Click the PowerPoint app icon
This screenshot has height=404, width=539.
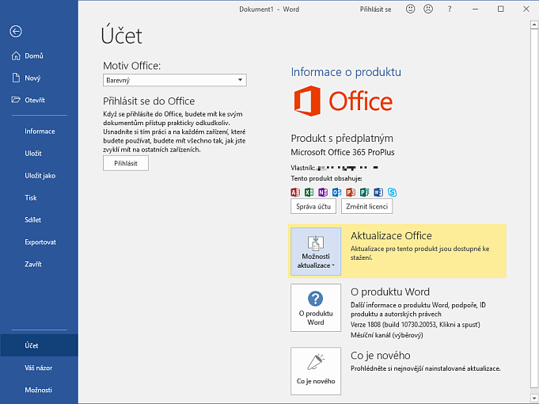[351, 192]
